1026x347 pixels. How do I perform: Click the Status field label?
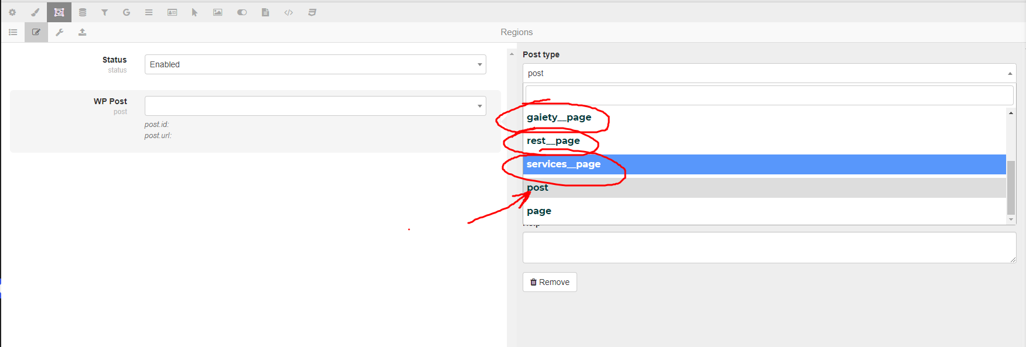(x=114, y=60)
